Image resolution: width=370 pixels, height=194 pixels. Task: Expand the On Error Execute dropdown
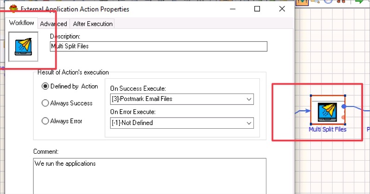(x=182, y=123)
